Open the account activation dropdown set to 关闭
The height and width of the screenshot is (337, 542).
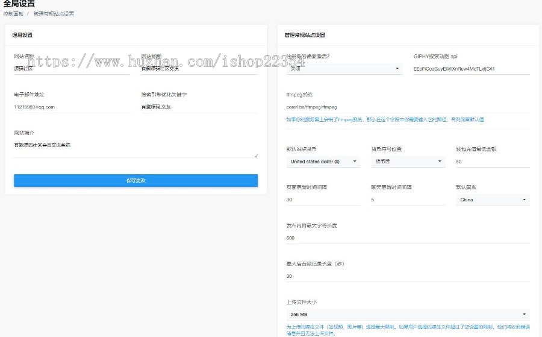tap(344, 69)
